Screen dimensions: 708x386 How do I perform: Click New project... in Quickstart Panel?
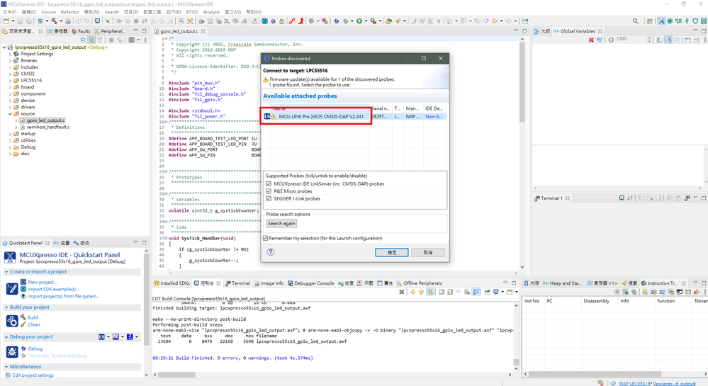click(x=42, y=282)
